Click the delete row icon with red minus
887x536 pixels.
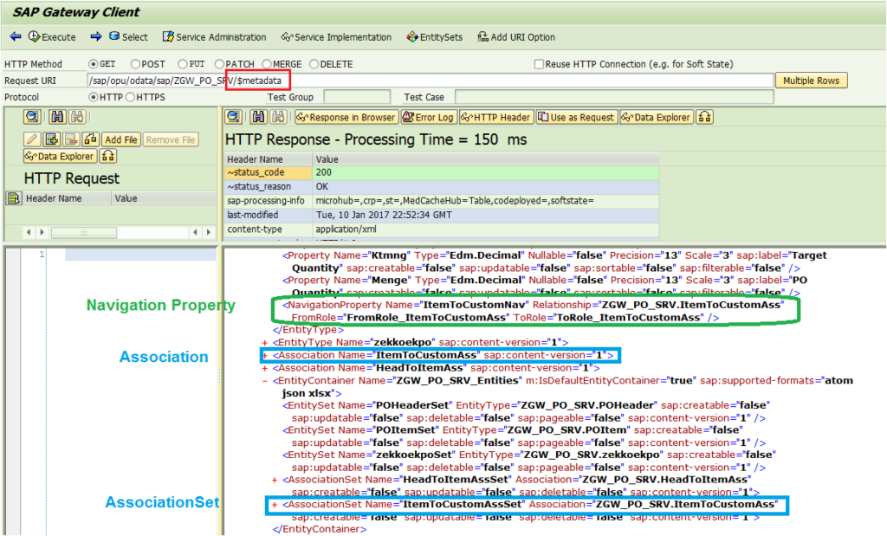(x=71, y=139)
